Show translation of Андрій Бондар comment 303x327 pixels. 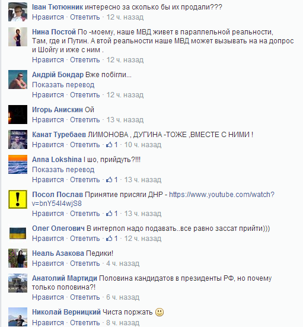pyautogui.click(x=63, y=85)
